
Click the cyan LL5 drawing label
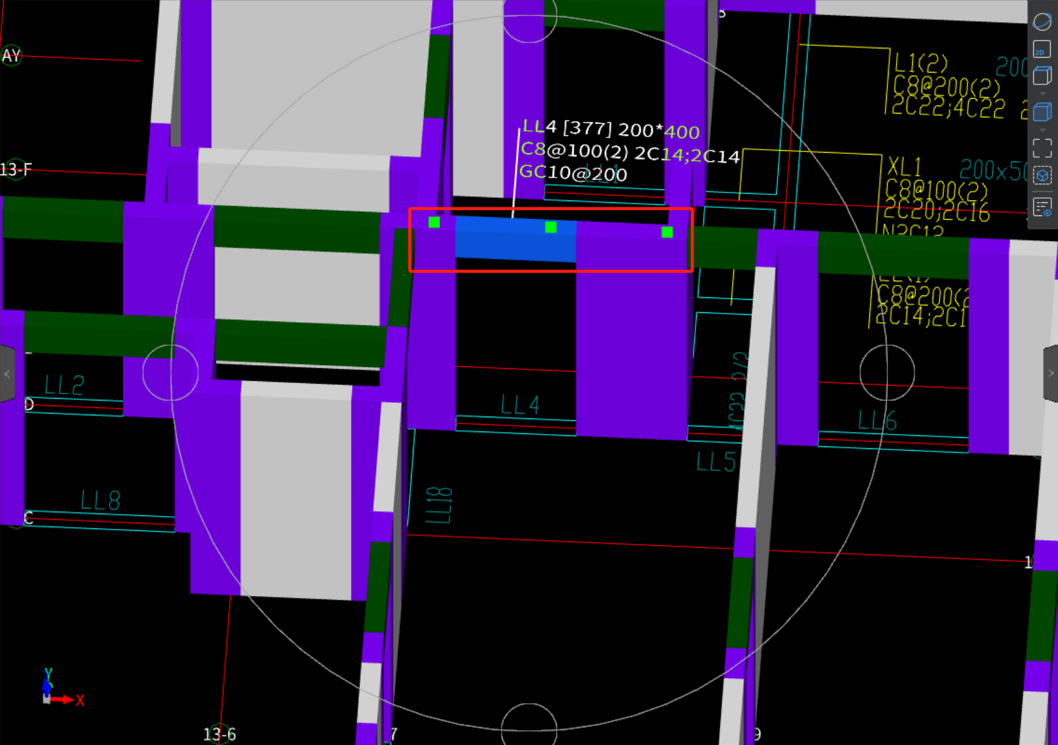click(716, 462)
